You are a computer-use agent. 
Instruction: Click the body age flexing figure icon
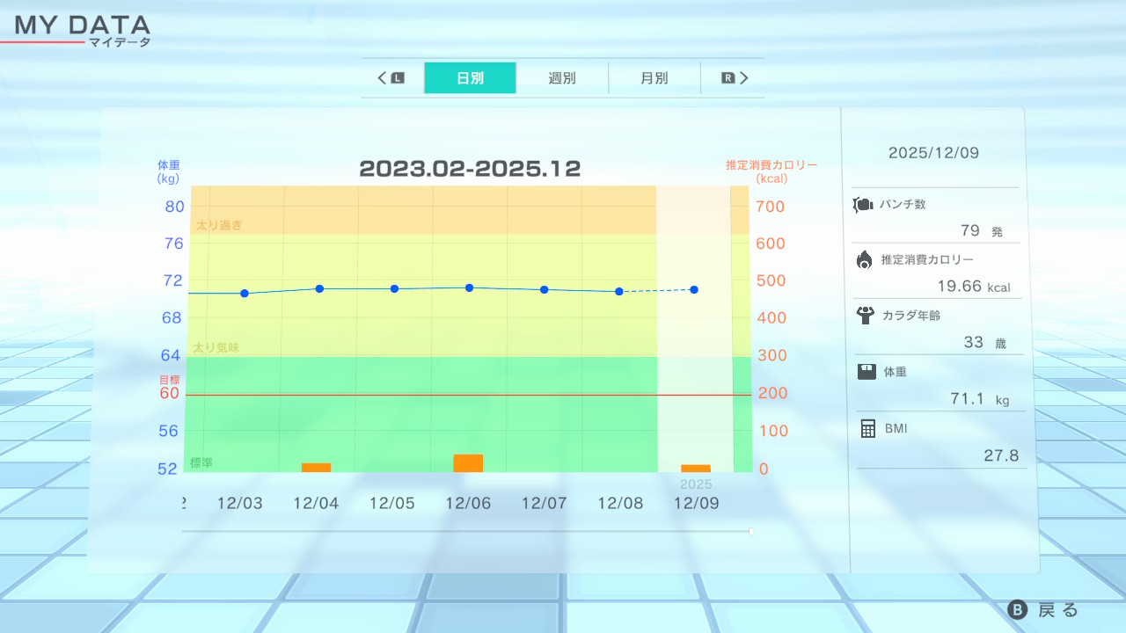coord(866,315)
